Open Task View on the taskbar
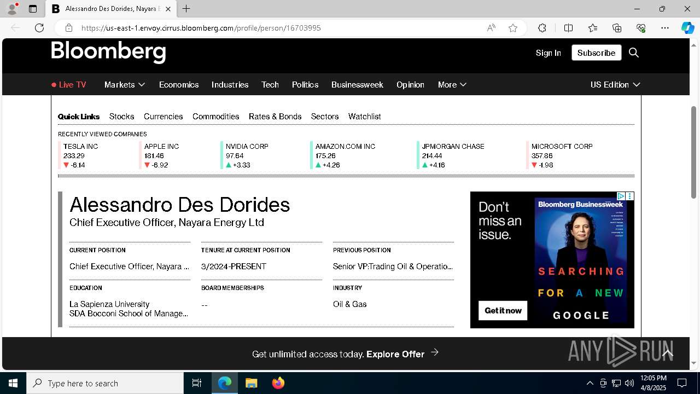The height and width of the screenshot is (394, 700). [197, 383]
